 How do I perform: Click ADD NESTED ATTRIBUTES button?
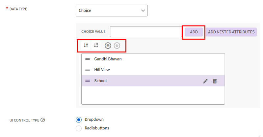click(231, 32)
